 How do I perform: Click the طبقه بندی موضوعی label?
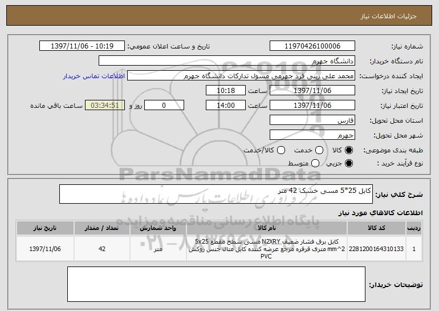click(393, 151)
